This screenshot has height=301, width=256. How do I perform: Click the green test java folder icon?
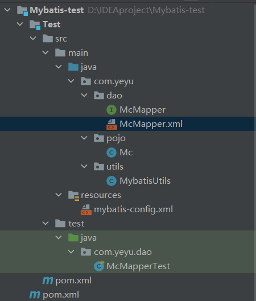[x=73, y=238]
